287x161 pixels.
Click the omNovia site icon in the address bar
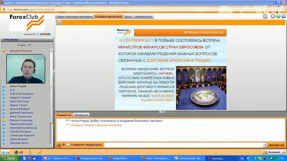(x=4, y=9)
